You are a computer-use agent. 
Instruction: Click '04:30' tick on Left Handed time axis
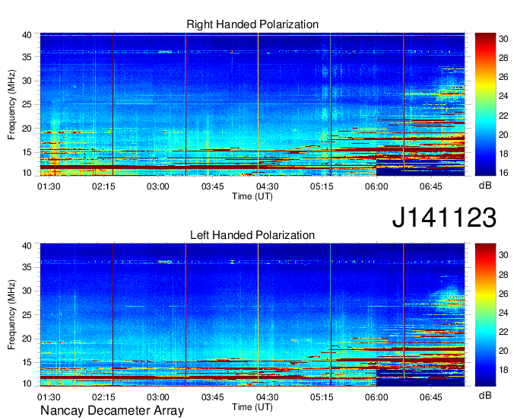(267, 397)
